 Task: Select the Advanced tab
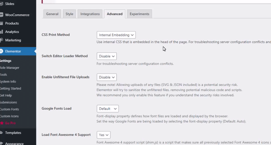click(x=115, y=14)
